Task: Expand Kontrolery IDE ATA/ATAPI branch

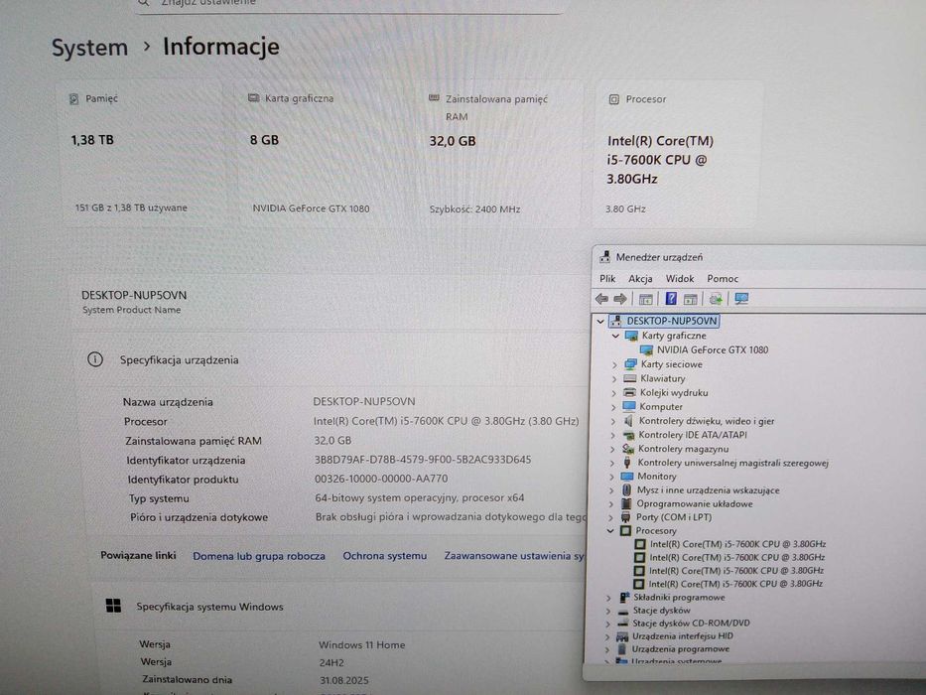Action: coord(612,436)
